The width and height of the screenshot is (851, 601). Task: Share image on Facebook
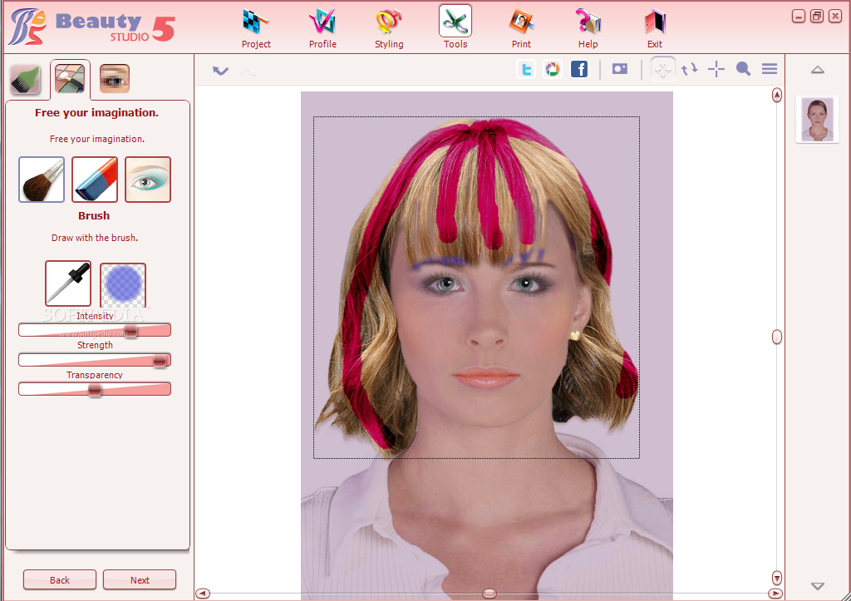point(579,70)
